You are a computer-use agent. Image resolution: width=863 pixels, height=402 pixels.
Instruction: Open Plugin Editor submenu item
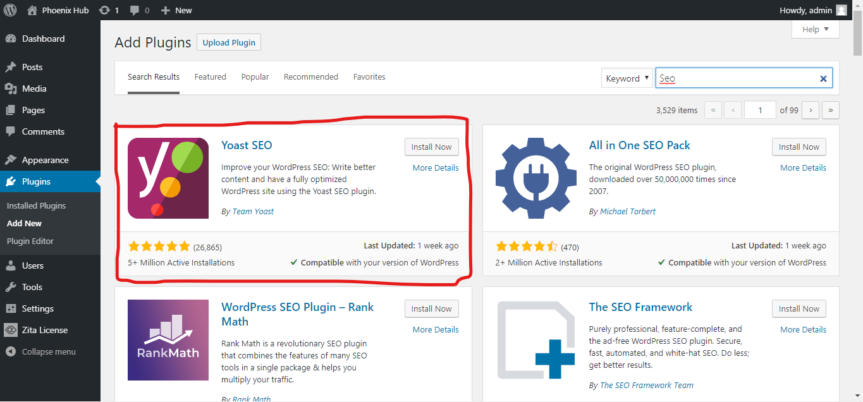30,241
